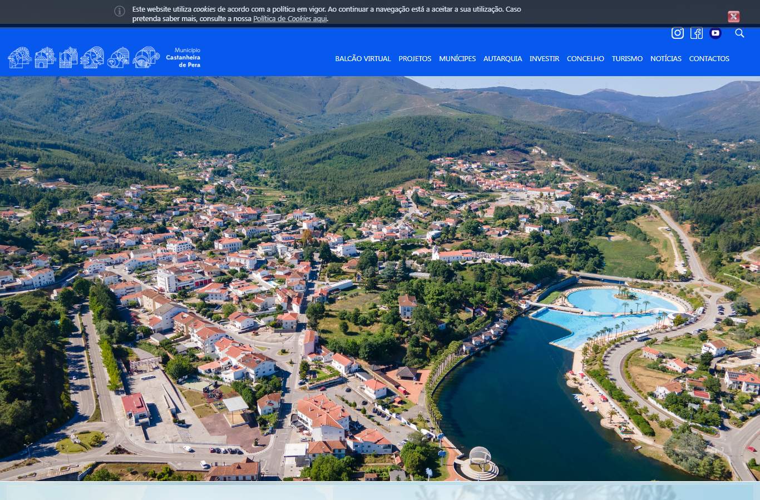This screenshot has height=500, width=760.
Task: Open the Notícias menu item
Action: coord(666,58)
